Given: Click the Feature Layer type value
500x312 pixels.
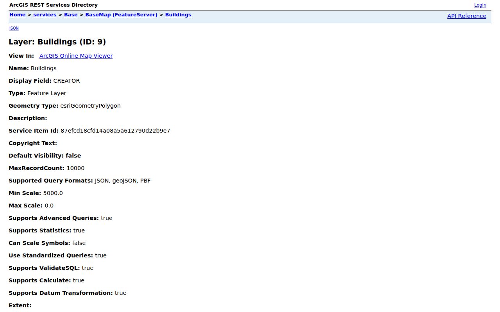Looking at the screenshot, I should (x=47, y=93).
